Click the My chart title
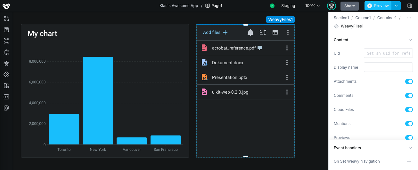Screen dimensions: 418x170 [42, 34]
